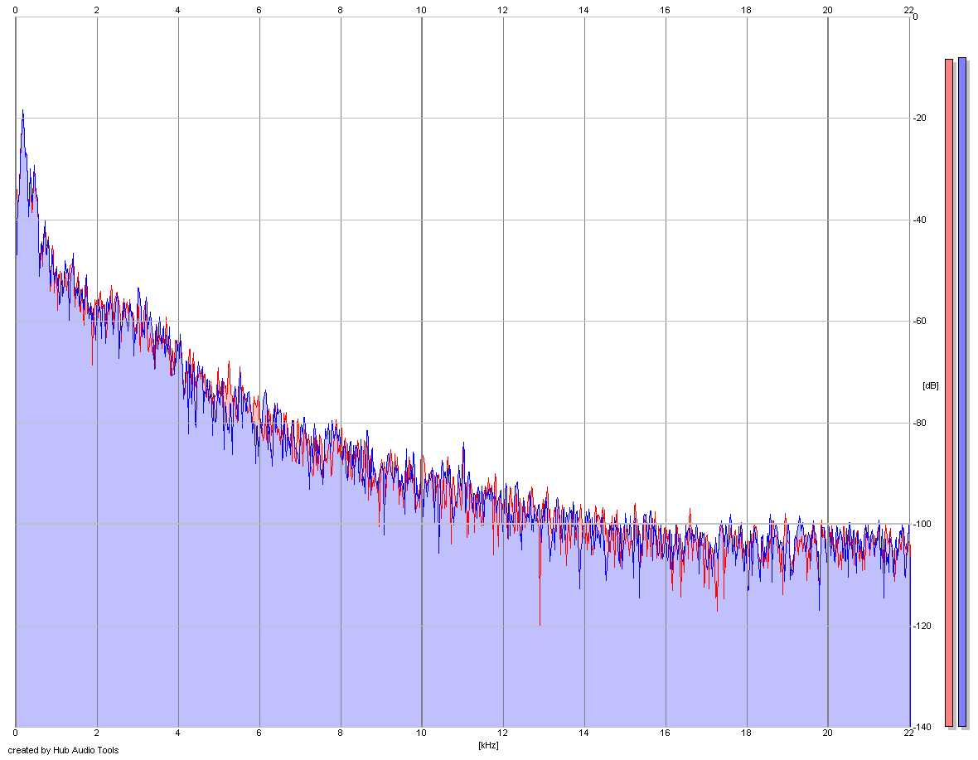Image resolution: width=978 pixels, height=760 pixels.
Task: Click the red channel level bar
Action: (x=949, y=393)
